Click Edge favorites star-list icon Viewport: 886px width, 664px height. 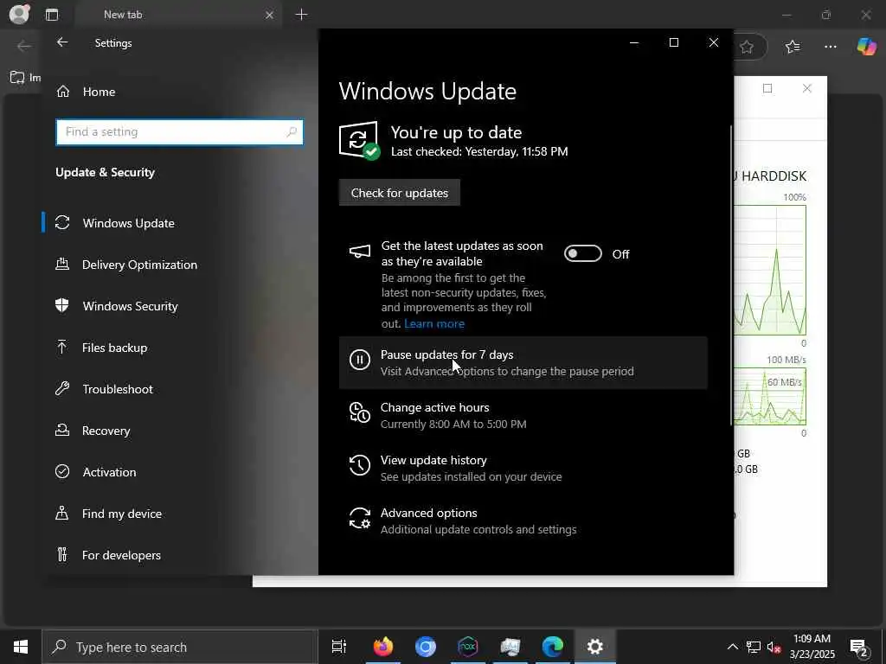(x=793, y=47)
